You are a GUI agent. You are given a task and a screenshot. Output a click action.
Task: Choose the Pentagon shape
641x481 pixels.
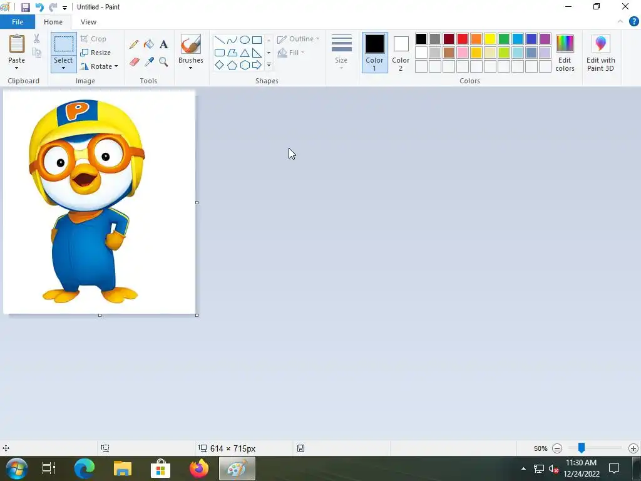[x=232, y=65]
